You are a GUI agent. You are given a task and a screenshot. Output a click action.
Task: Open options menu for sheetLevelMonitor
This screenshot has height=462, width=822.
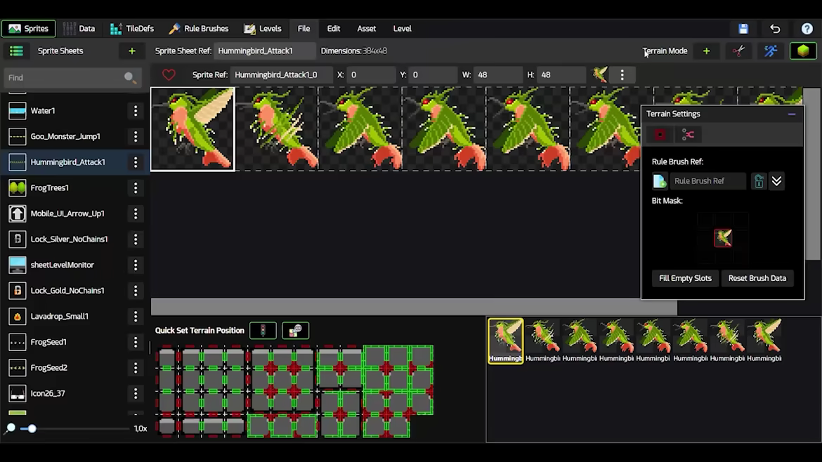[136, 265]
